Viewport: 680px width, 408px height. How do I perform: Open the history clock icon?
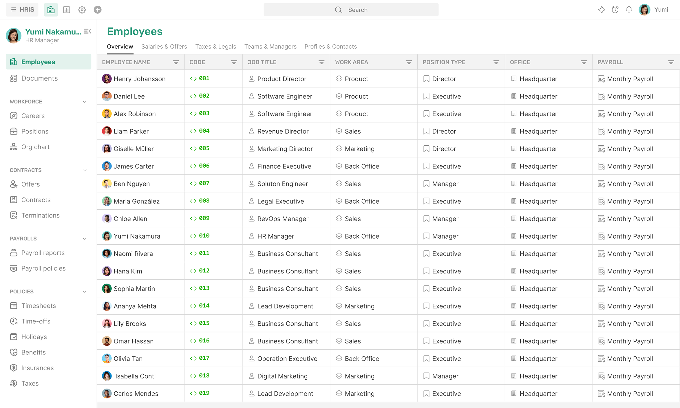(x=615, y=10)
